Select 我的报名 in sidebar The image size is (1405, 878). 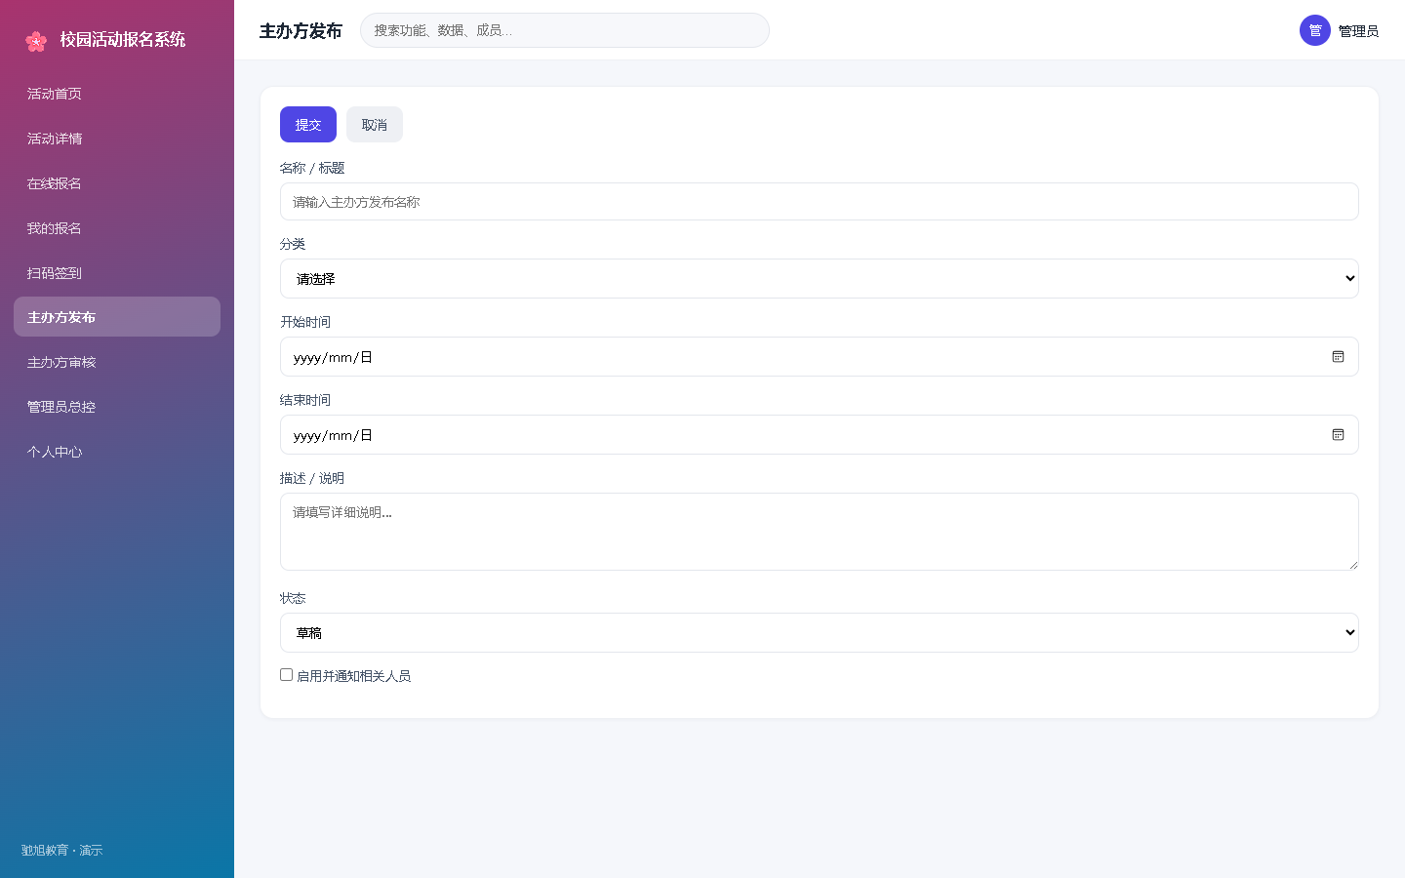[117, 228]
